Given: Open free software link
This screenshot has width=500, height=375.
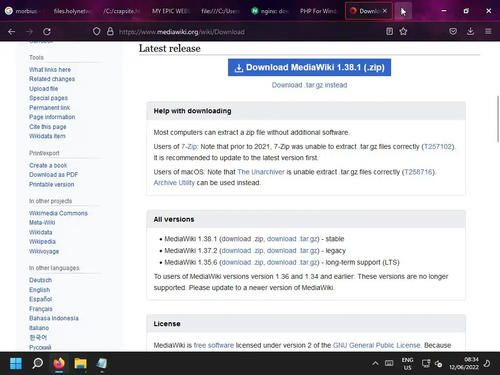Looking at the screenshot, I should point(214,345).
